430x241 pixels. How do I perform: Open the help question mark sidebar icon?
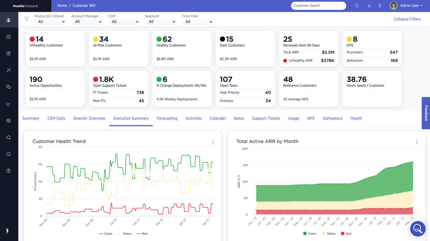click(x=9, y=171)
